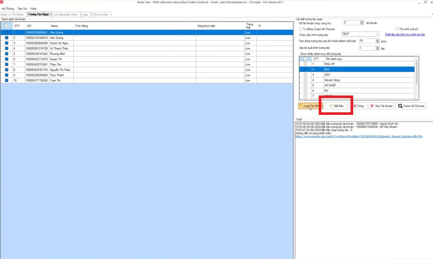Stop the run with the Dừng button
This screenshot has height=259, width=433.
click(358, 106)
